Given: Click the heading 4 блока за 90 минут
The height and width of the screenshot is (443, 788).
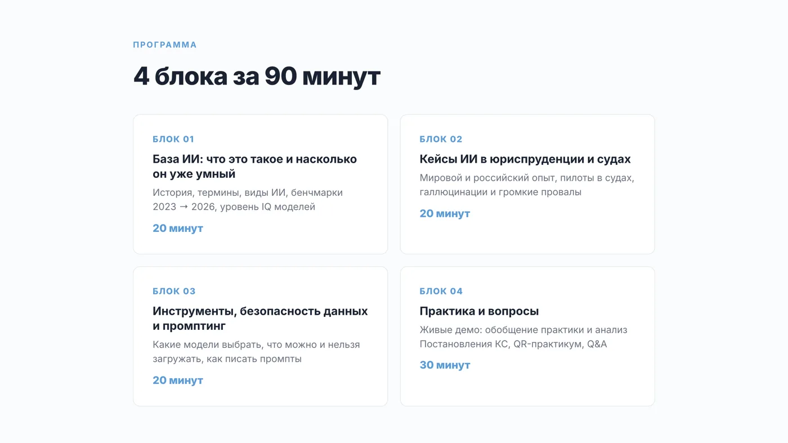Looking at the screenshot, I should (257, 77).
